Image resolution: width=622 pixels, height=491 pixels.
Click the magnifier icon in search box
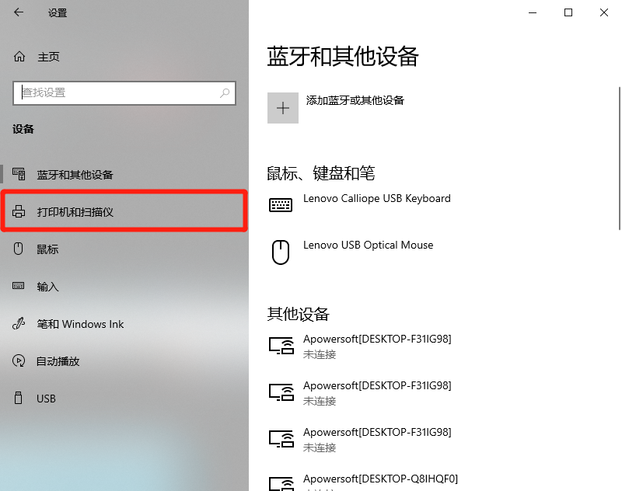[x=225, y=92]
